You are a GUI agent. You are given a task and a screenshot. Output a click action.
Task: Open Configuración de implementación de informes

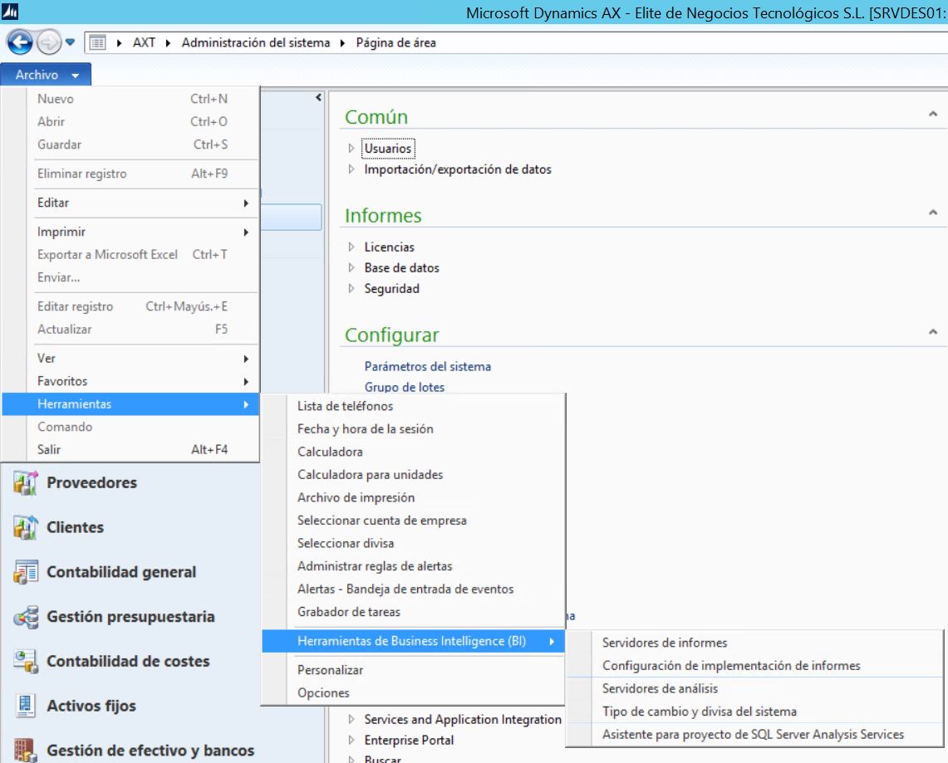pos(754,666)
